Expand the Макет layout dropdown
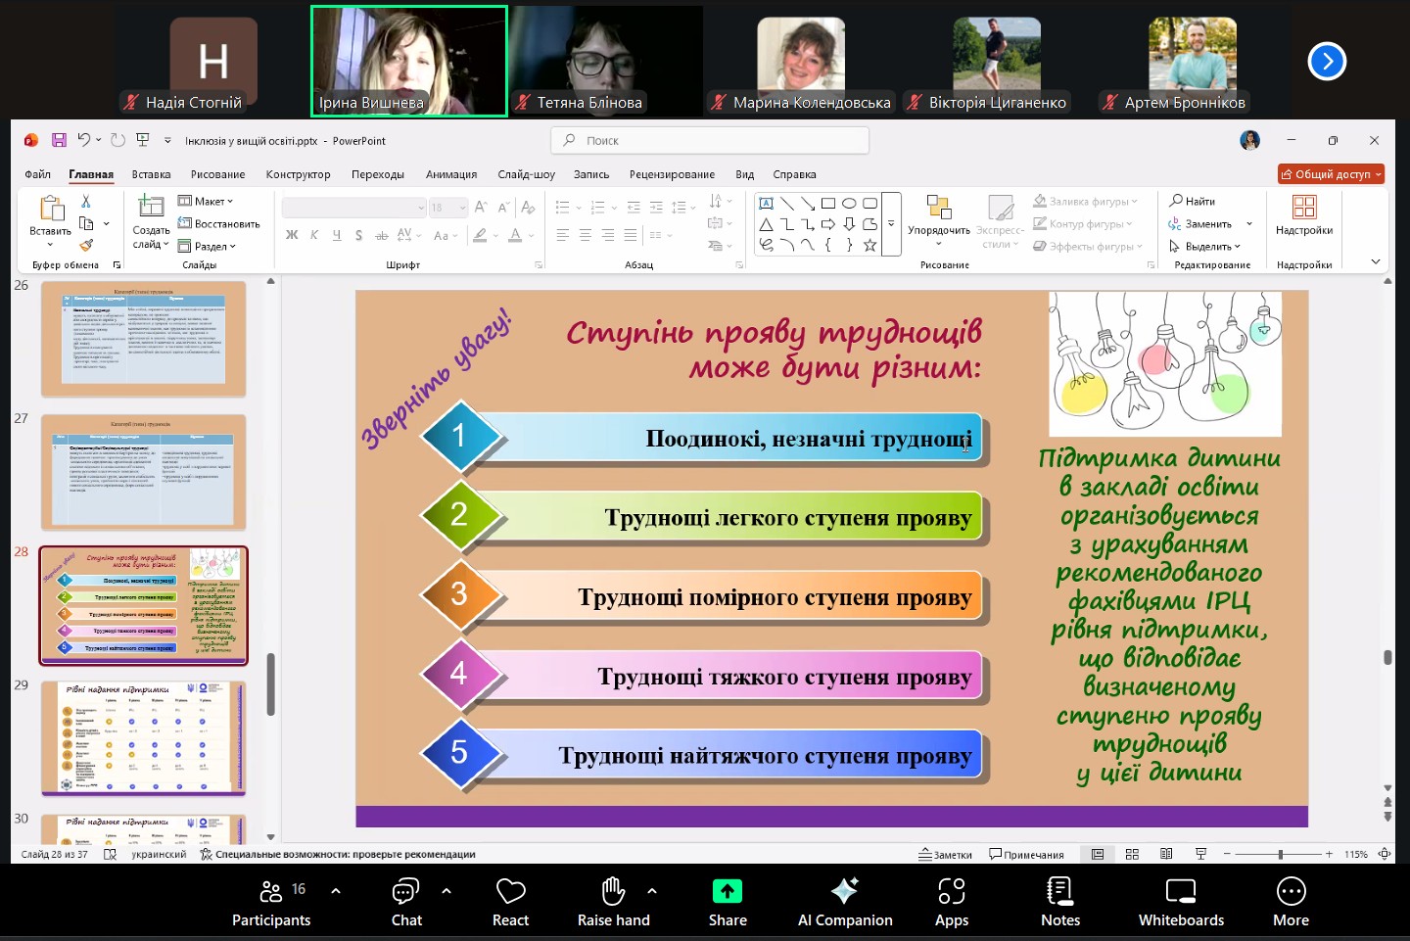Image resolution: width=1410 pixels, height=941 pixels. point(206,201)
